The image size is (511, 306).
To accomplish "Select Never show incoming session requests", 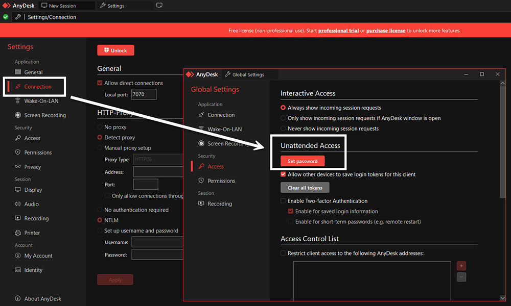I will (x=283, y=129).
